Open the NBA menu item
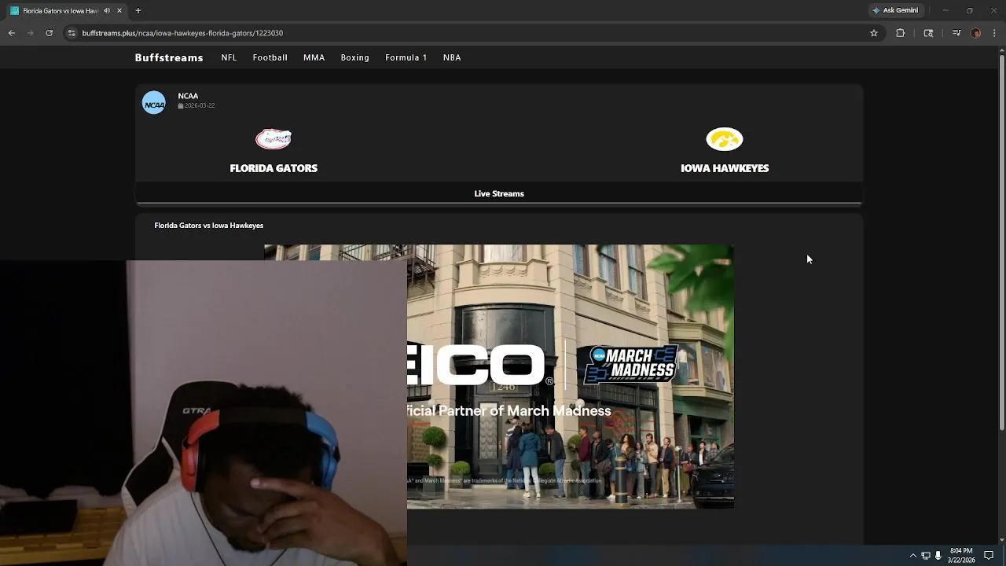Image resolution: width=1006 pixels, height=566 pixels. [x=452, y=57]
